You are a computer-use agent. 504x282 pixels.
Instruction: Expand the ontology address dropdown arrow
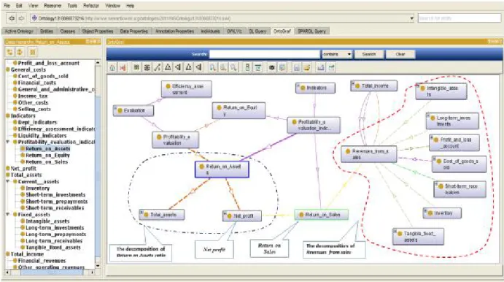[x=411, y=18]
